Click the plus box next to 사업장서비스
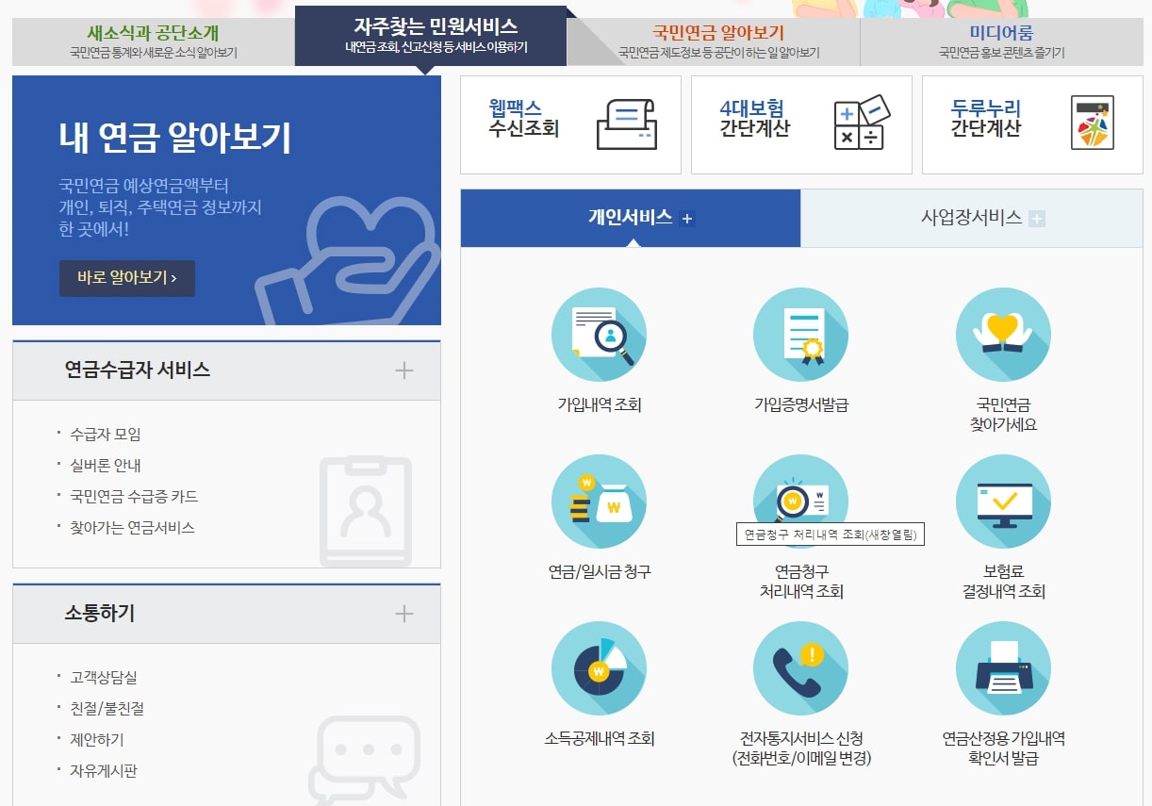Screen dimensions: 1152x806 (x=1037, y=219)
